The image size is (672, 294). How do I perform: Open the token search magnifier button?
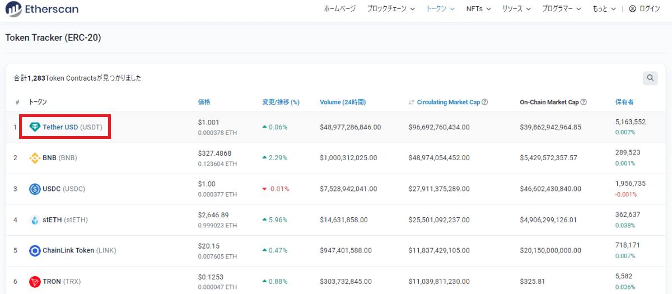pyautogui.click(x=650, y=78)
